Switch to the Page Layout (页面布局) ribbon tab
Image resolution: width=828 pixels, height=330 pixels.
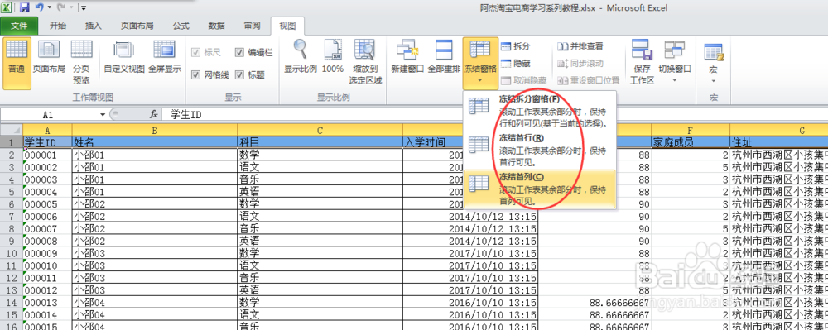click(137, 26)
